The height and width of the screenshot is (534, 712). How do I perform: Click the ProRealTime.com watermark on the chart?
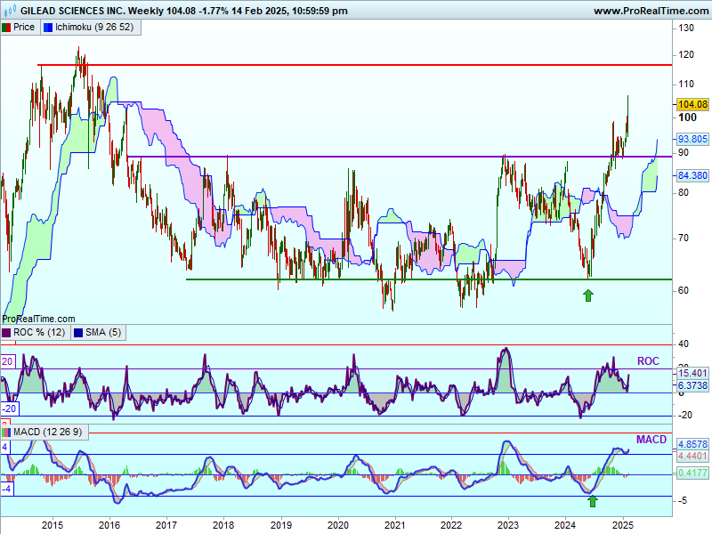tap(38, 319)
